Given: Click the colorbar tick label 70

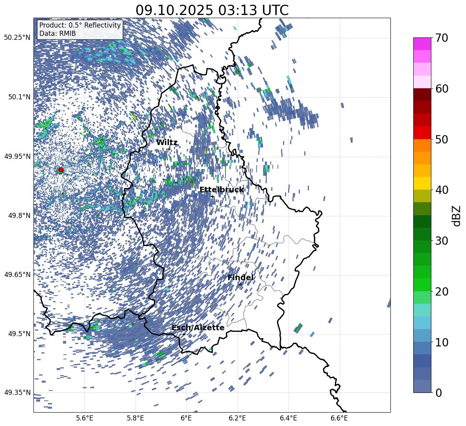Looking at the screenshot, I should [x=442, y=38].
